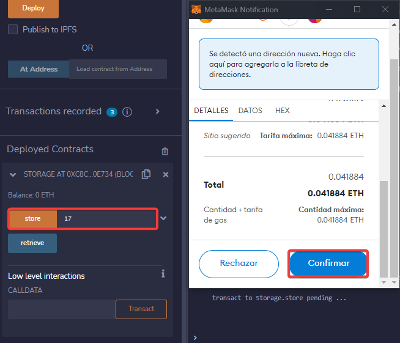Clear all deployed contracts with trash icon
Image resolution: width=400 pixels, height=343 pixels.
tap(165, 151)
